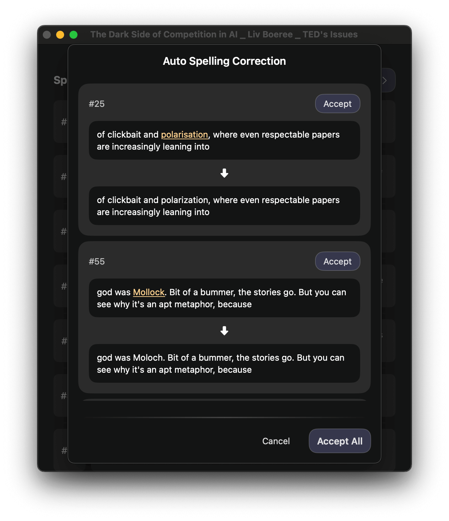
Task: Click the window title bar text
Action: click(x=224, y=34)
